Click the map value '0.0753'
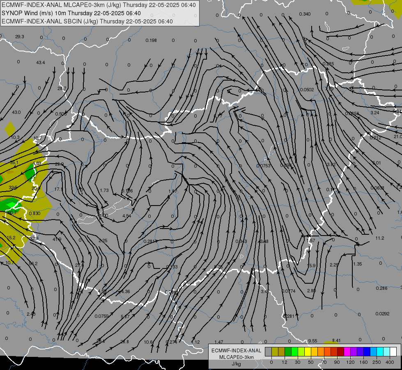402x370 pixels. [x=264, y=166]
